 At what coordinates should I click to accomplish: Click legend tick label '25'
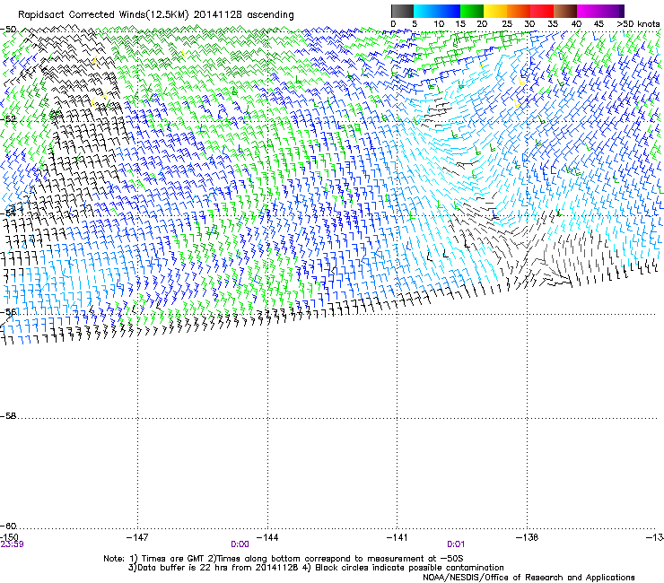507,23
